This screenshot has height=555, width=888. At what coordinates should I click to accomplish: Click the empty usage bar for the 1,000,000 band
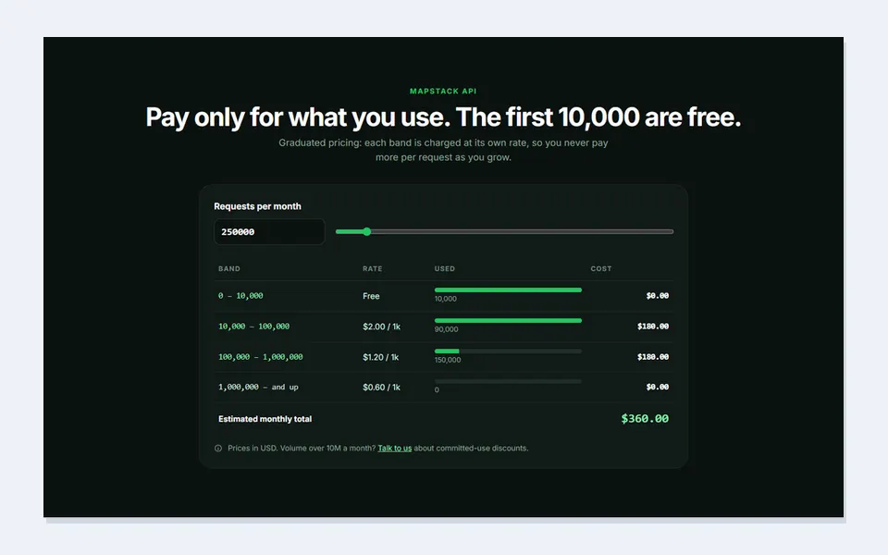point(508,381)
